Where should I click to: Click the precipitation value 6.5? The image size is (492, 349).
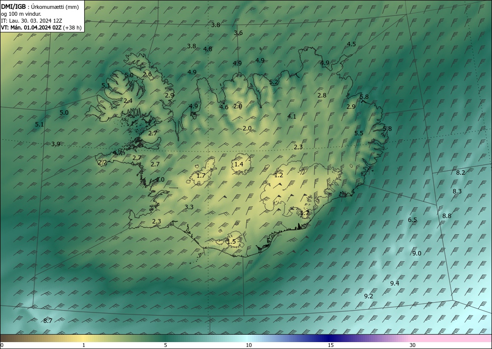[x=412, y=220]
